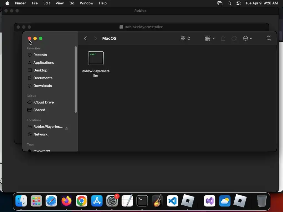Open the cloud weather app in Dock
283x212 pixels.
225,201
